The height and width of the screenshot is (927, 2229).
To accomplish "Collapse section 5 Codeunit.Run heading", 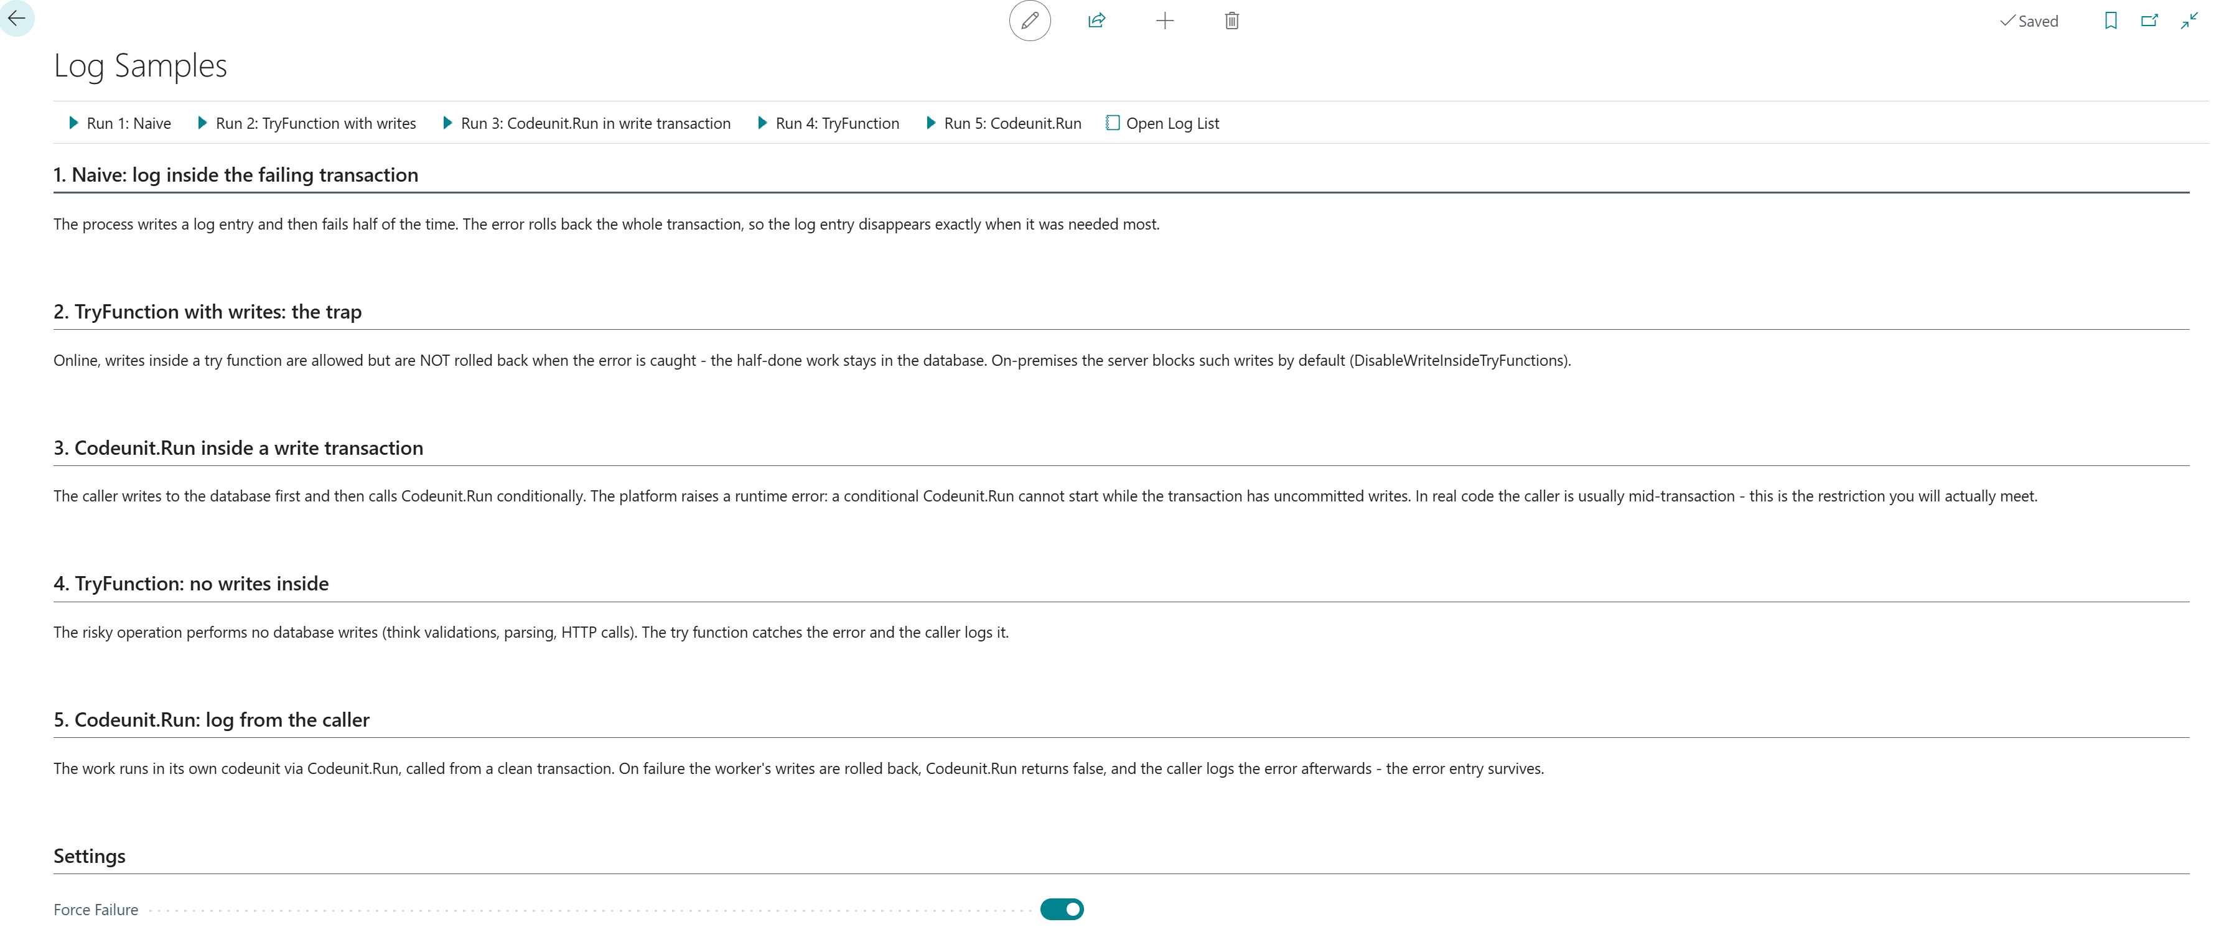I will (211, 719).
